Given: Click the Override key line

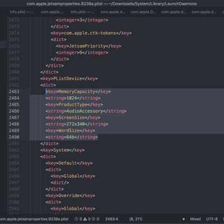Looking at the screenshot, I should point(71,195).
